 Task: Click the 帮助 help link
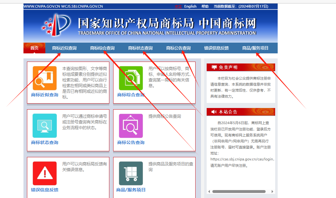(205, 6)
